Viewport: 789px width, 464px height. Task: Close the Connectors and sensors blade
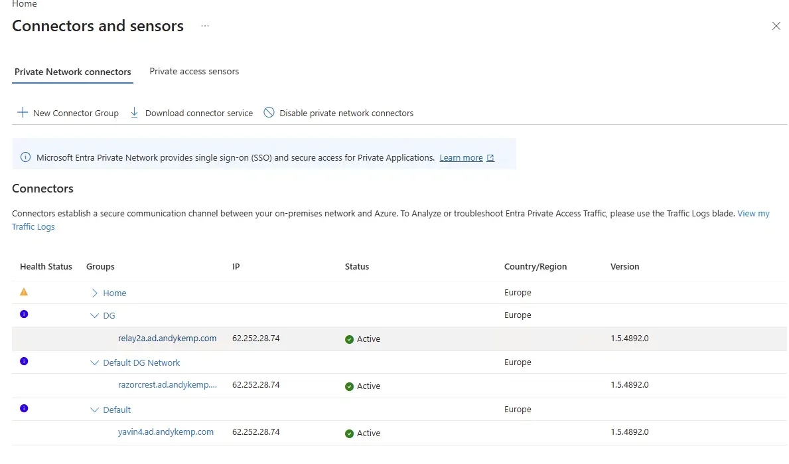[x=776, y=26]
